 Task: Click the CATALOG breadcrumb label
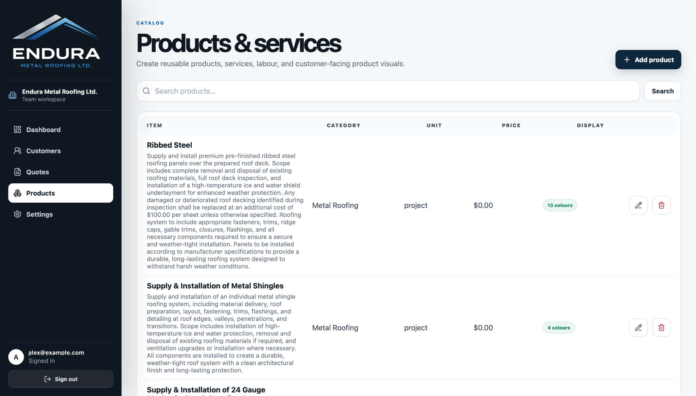click(x=150, y=23)
